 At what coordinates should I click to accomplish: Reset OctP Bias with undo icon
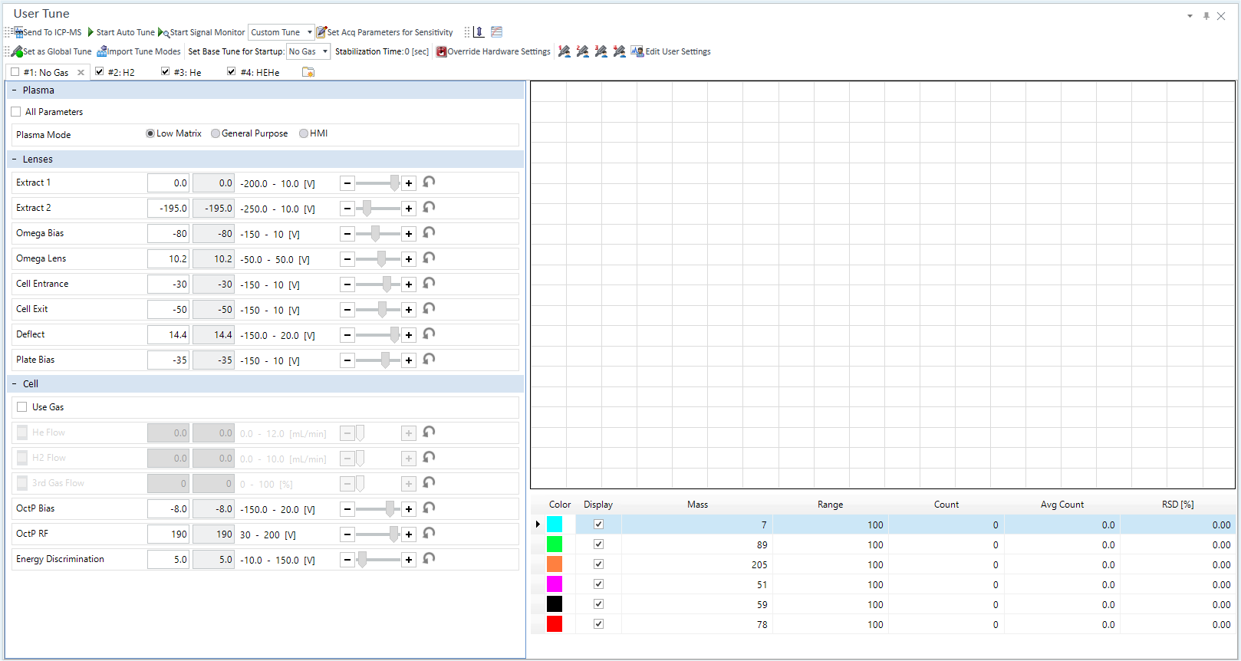coord(430,508)
